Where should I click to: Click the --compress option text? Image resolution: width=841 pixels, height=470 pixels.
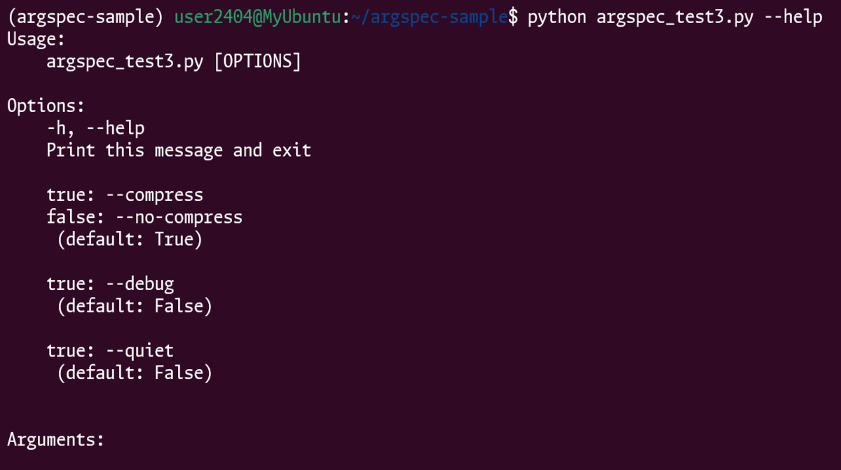click(x=164, y=195)
